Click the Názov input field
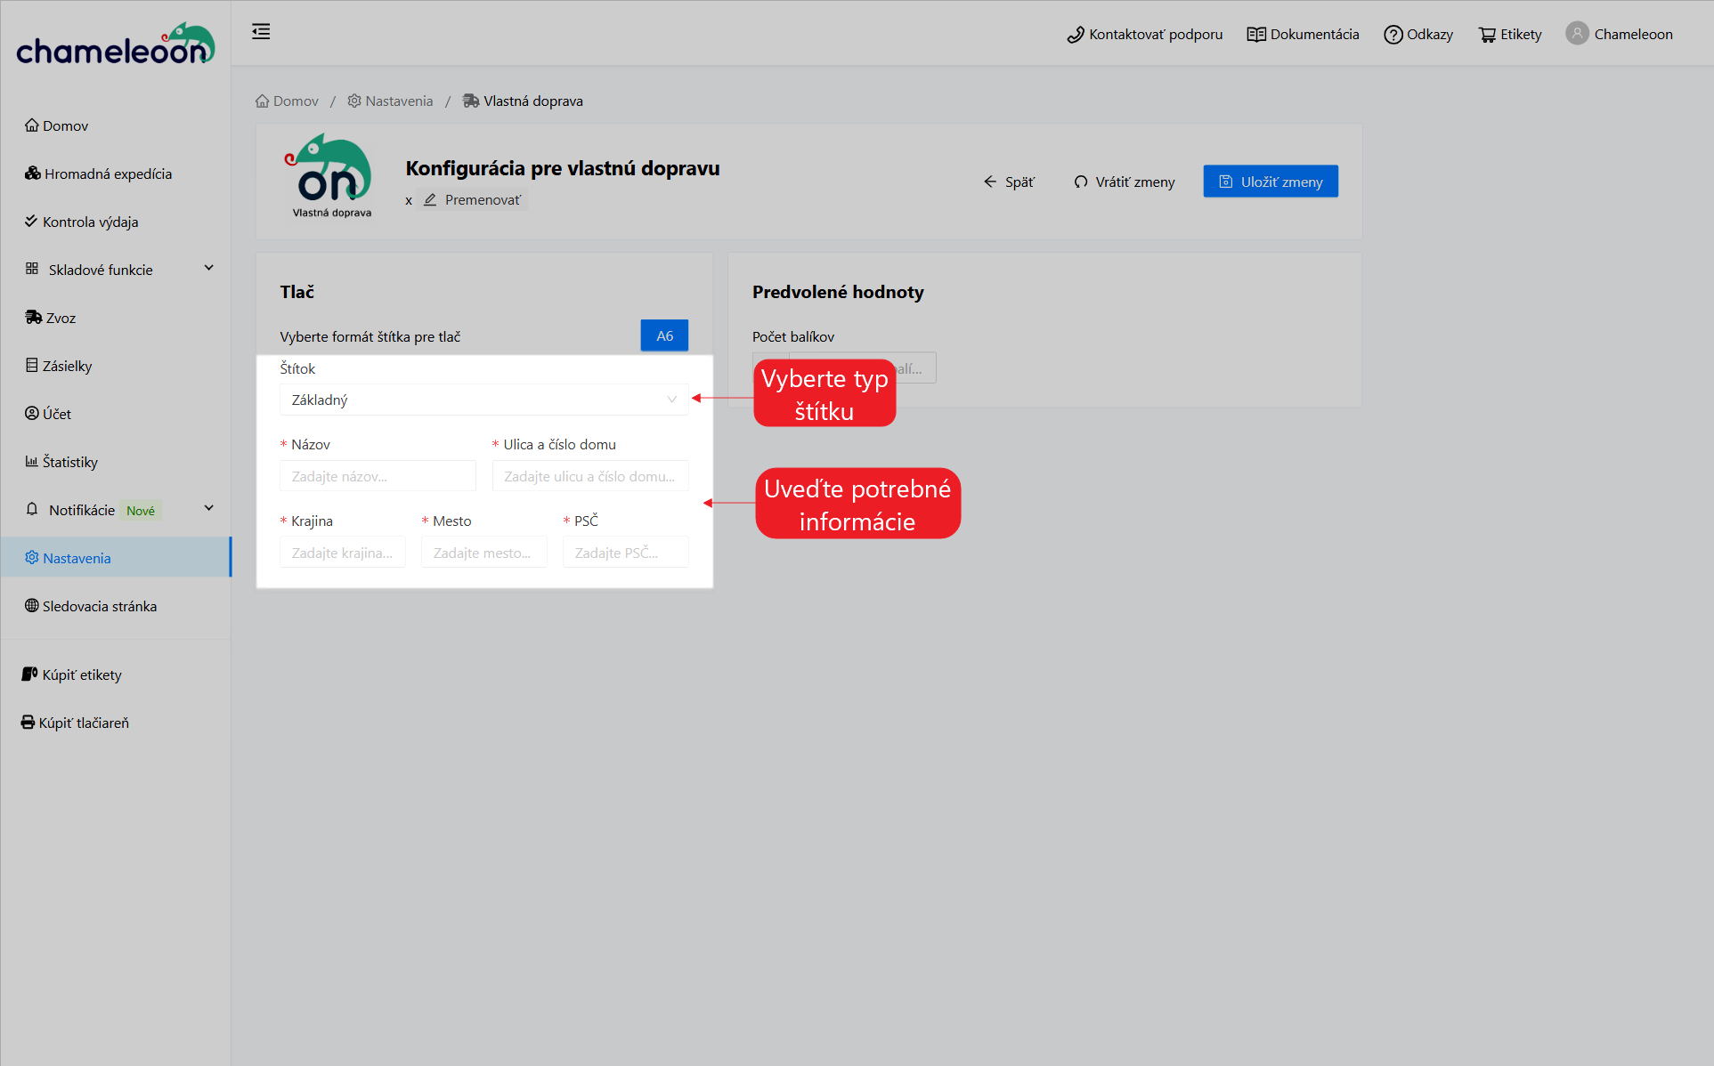The width and height of the screenshot is (1714, 1066). (378, 476)
